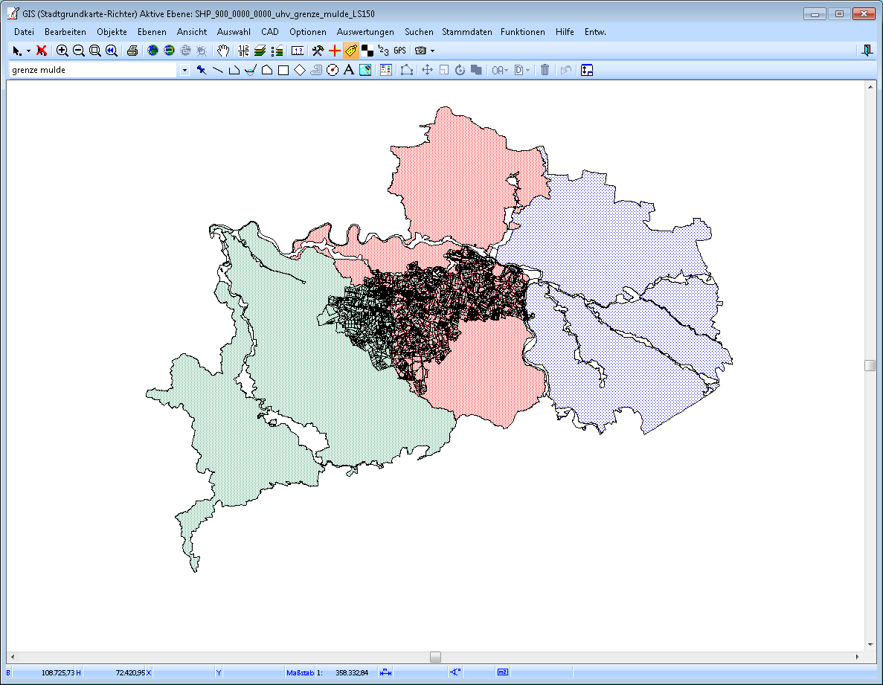Click the distance measure status bar icon
883x685 pixels.
386,672
